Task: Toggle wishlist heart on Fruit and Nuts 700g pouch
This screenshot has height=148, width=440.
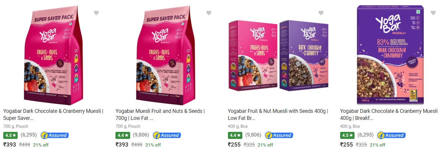Action: click(x=209, y=13)
